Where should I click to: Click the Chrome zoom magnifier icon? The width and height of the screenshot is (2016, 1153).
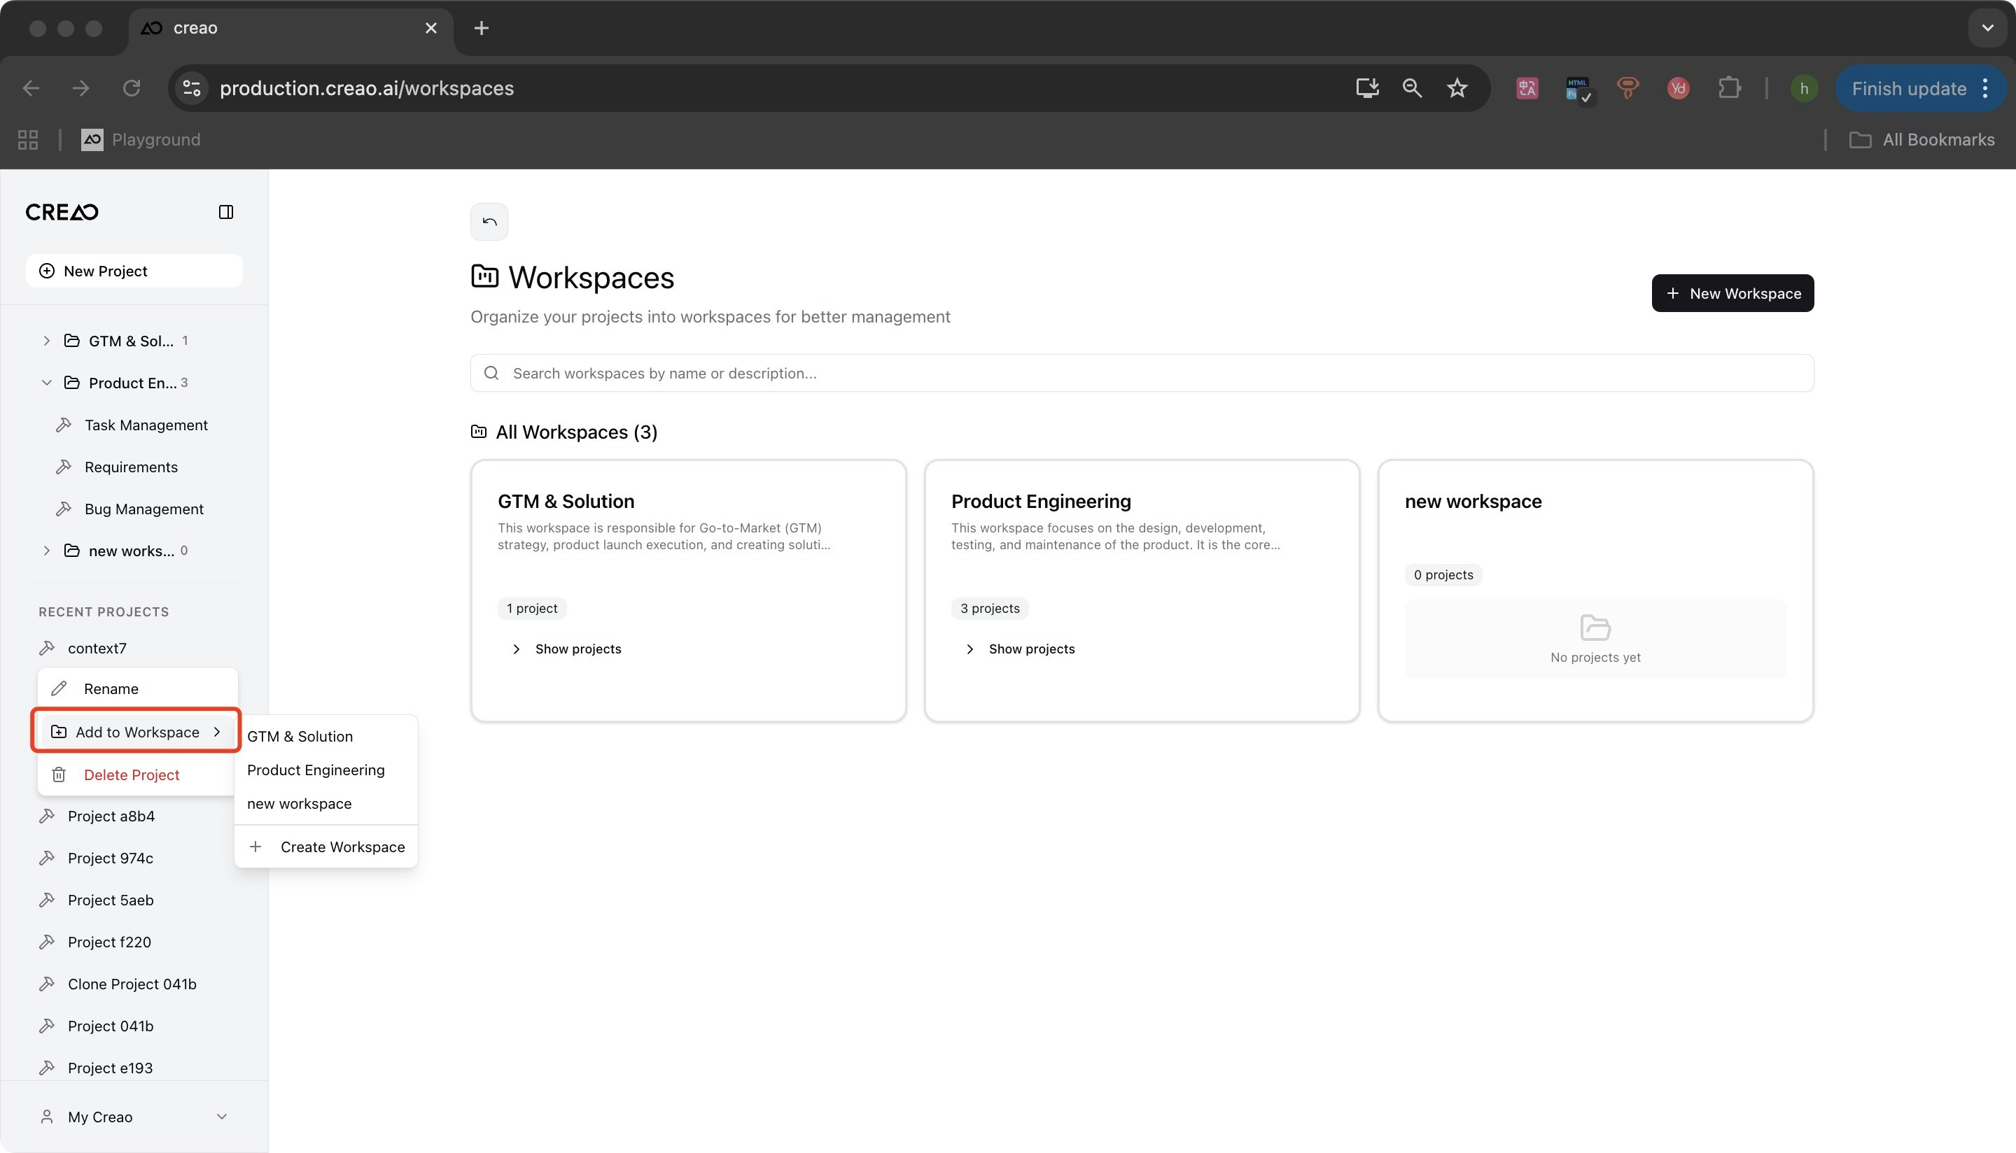(1412, 88)
